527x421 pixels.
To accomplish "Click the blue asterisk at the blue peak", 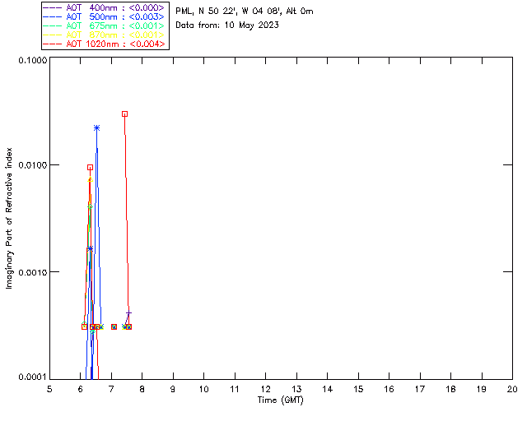I will click(x=97, y=128).
